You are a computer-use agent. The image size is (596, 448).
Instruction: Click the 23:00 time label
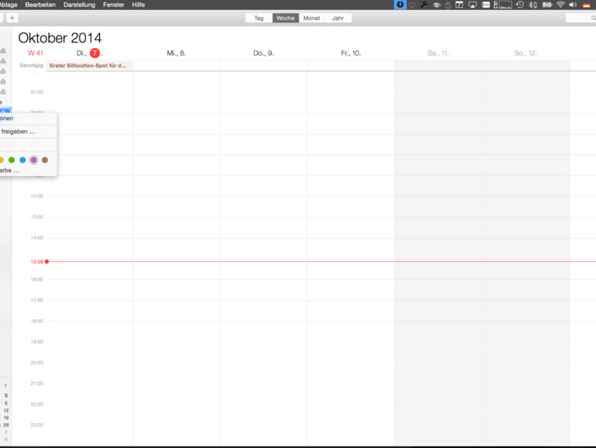[37, 425]
